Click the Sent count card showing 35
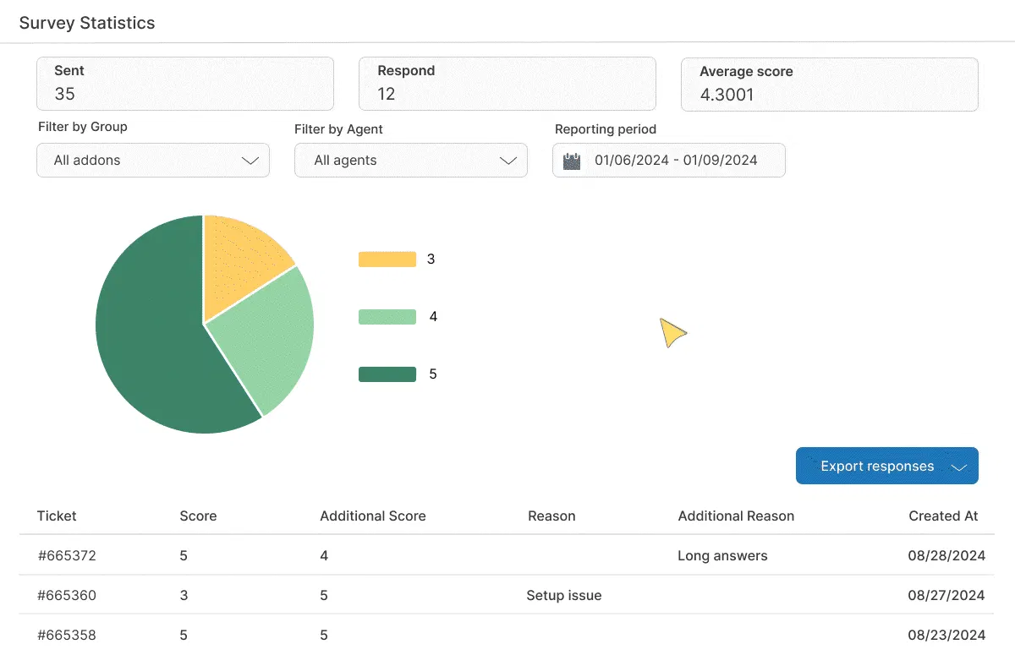The height and width of the screenshot is (666, 1015). [x=185, y=84]
